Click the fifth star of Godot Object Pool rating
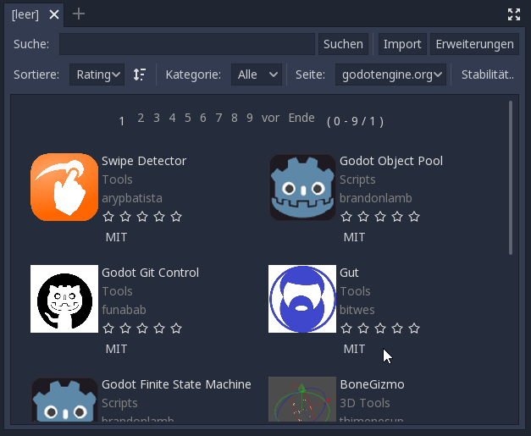The height and width of the screenshot is (436, 531). point(414,217)
